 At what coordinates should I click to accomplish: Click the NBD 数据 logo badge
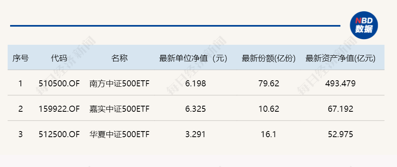click(363, 25)
